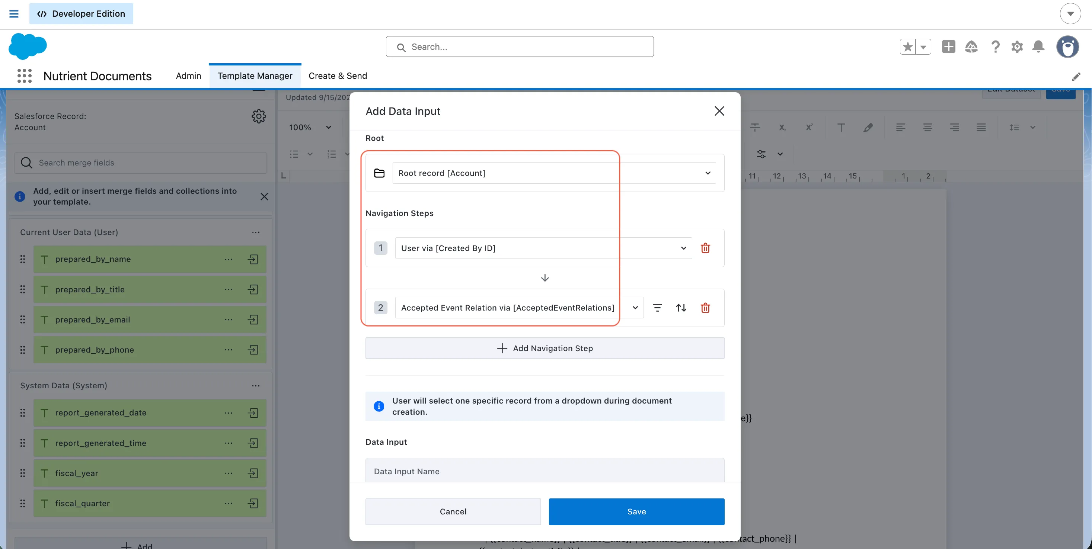Click justify text in editor toolbar

981,128
